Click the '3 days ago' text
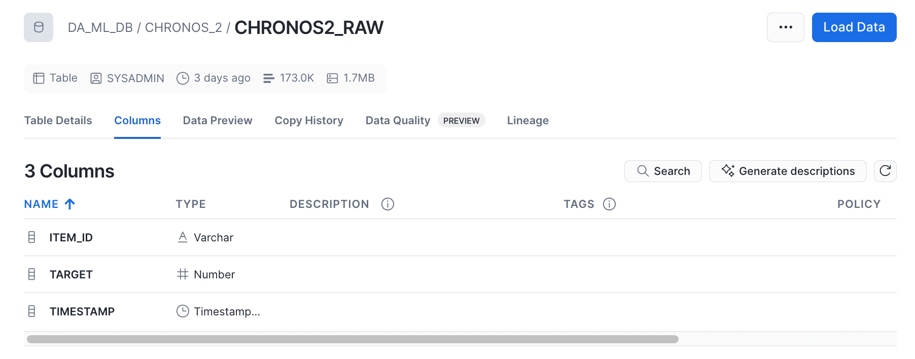The image size is (915, 359). [222, 78]
